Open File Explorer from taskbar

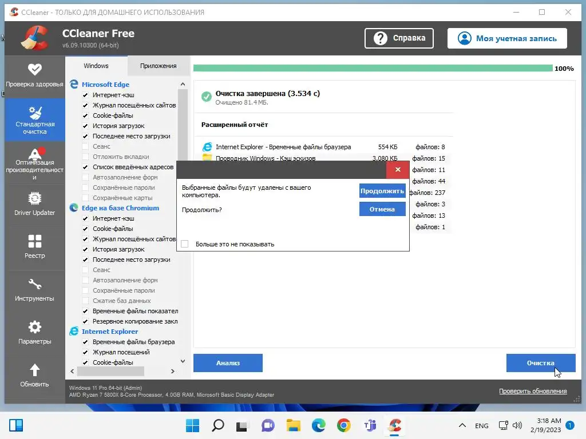pos(294,425)
